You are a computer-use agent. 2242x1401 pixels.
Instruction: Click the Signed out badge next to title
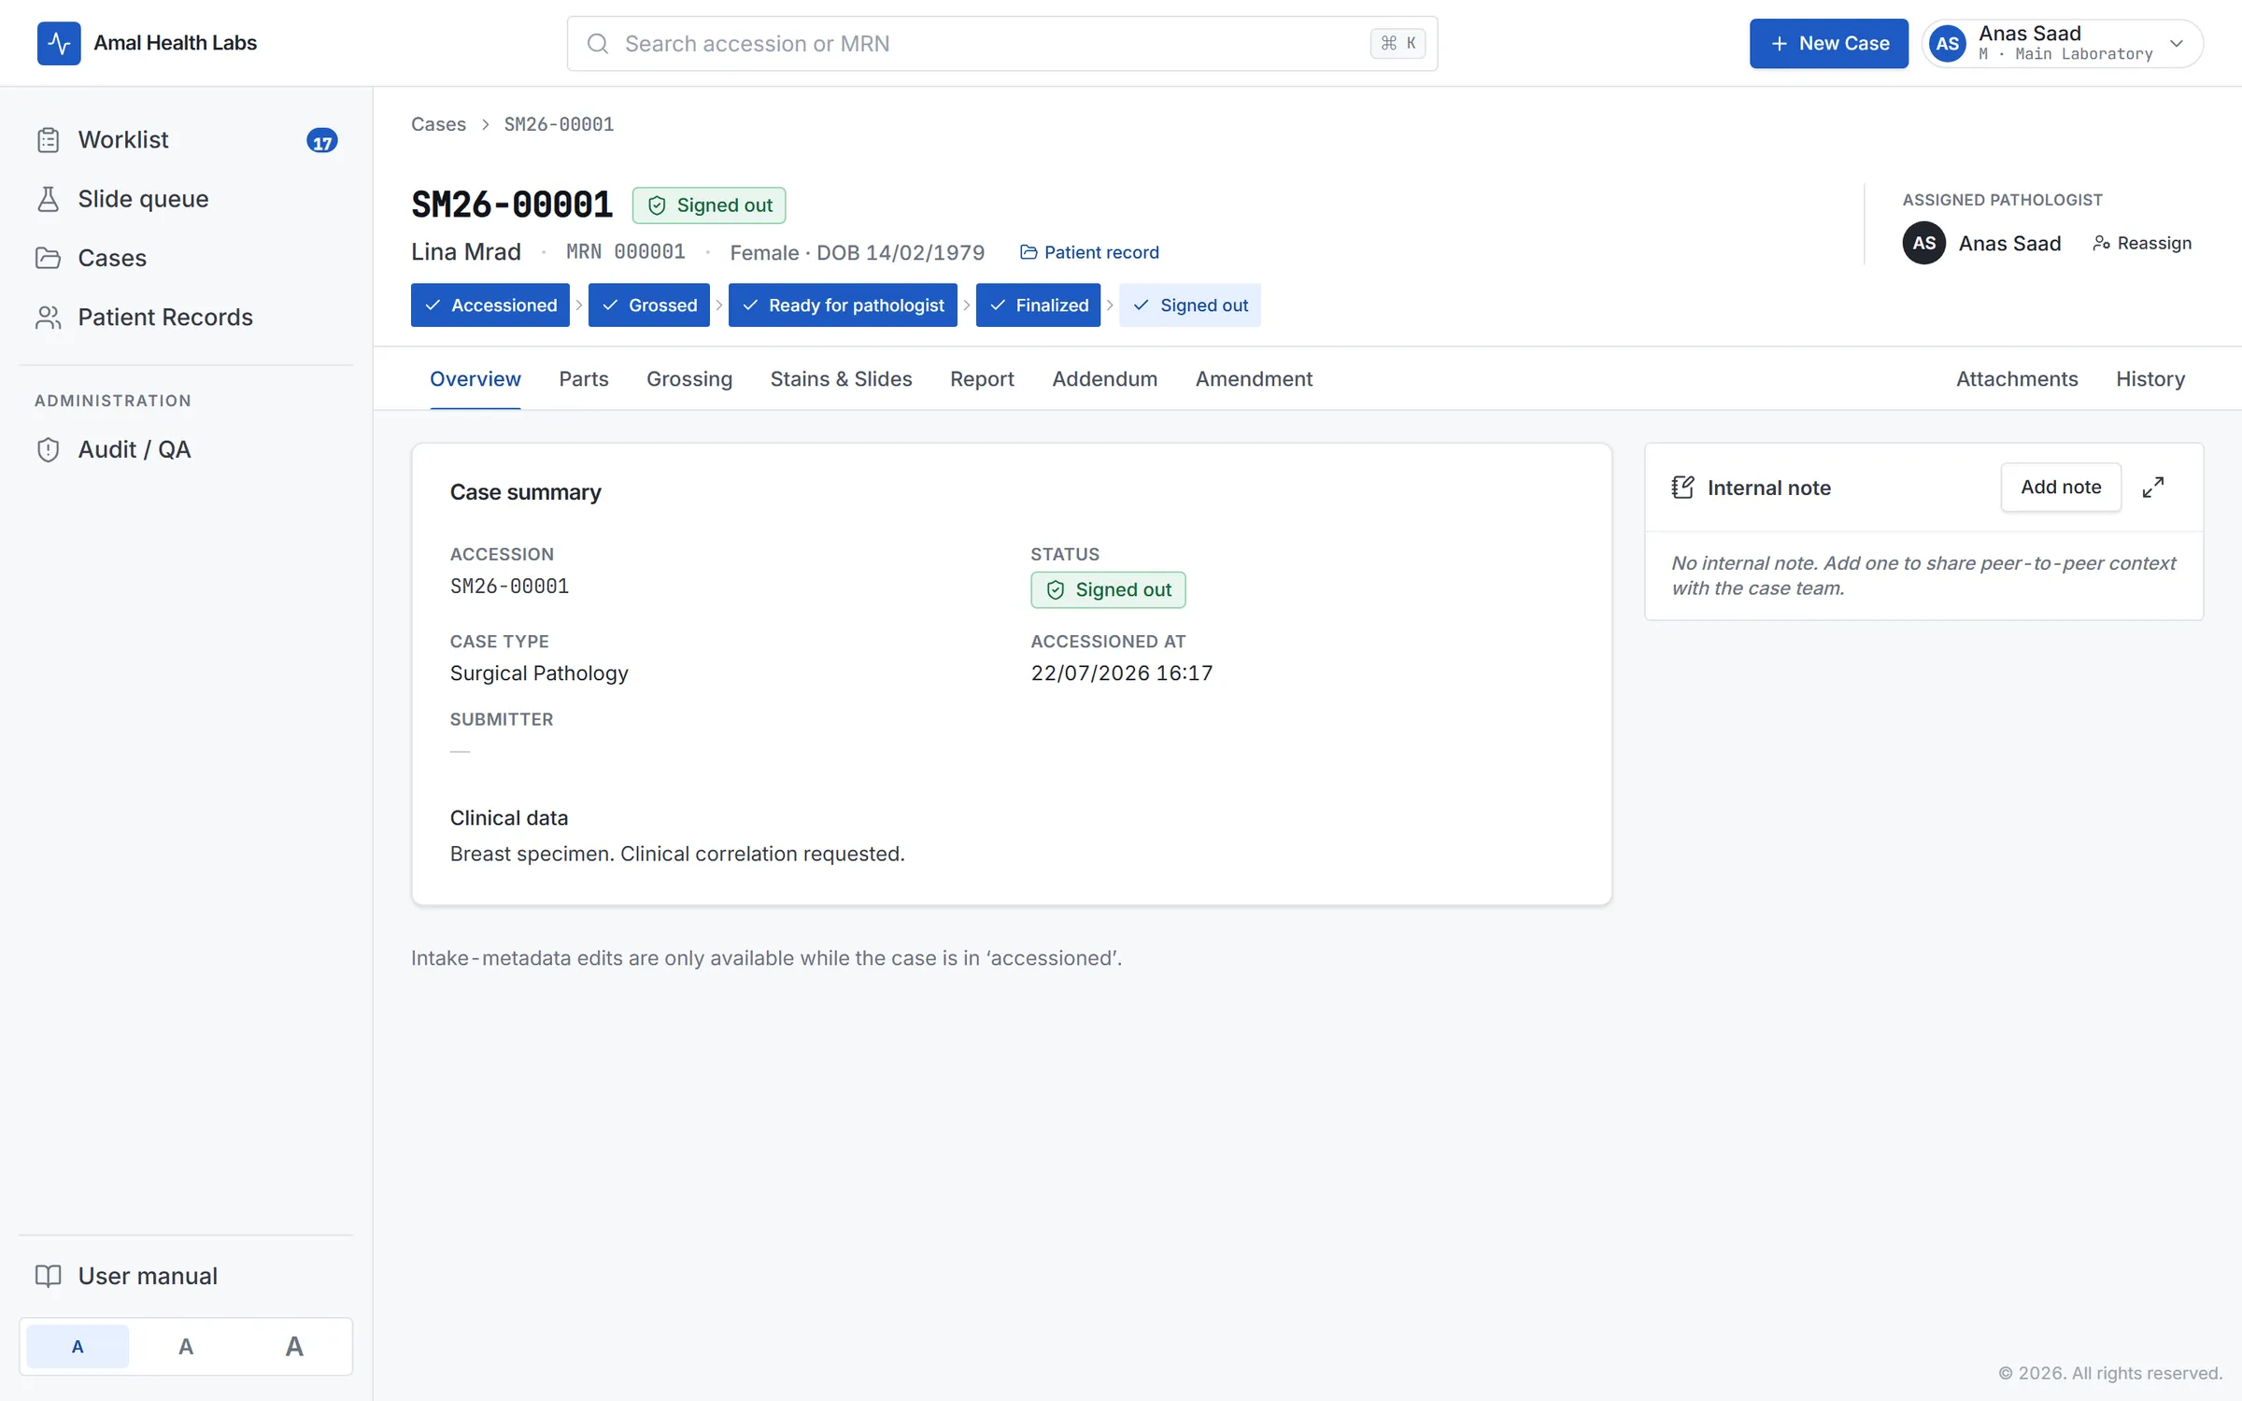click(709, 205)
